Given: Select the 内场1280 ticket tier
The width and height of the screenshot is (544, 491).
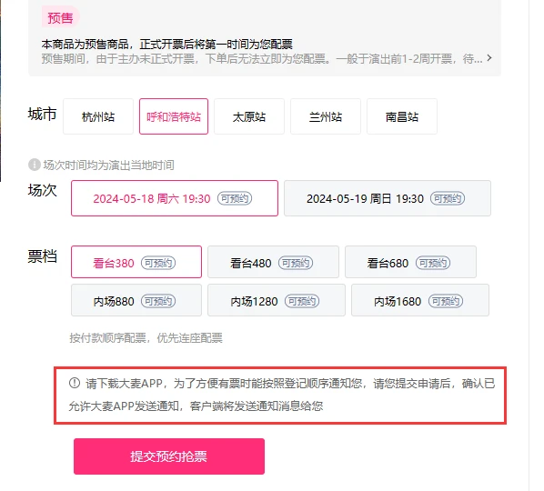Looking at the screenshot, I should coord(277,300).
